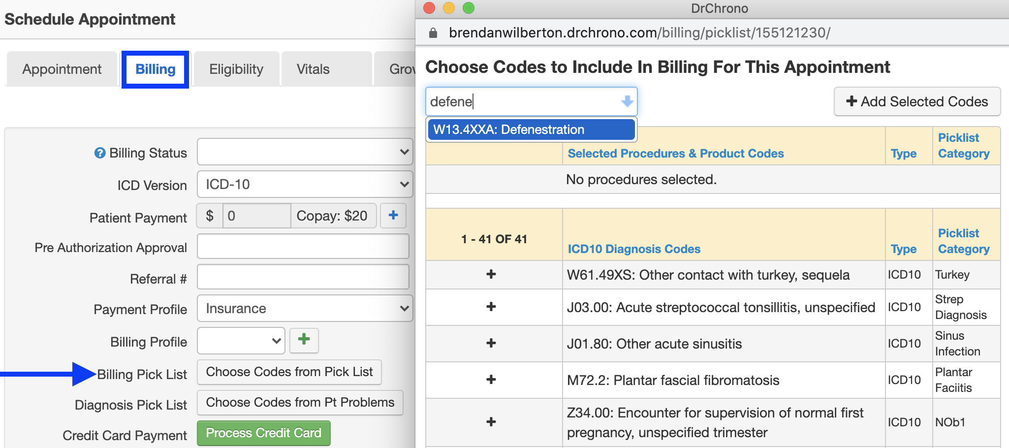Minimize the DrChrono window yellow button
The width and height of the screenshot is (1009, 448).
point(449,8)
